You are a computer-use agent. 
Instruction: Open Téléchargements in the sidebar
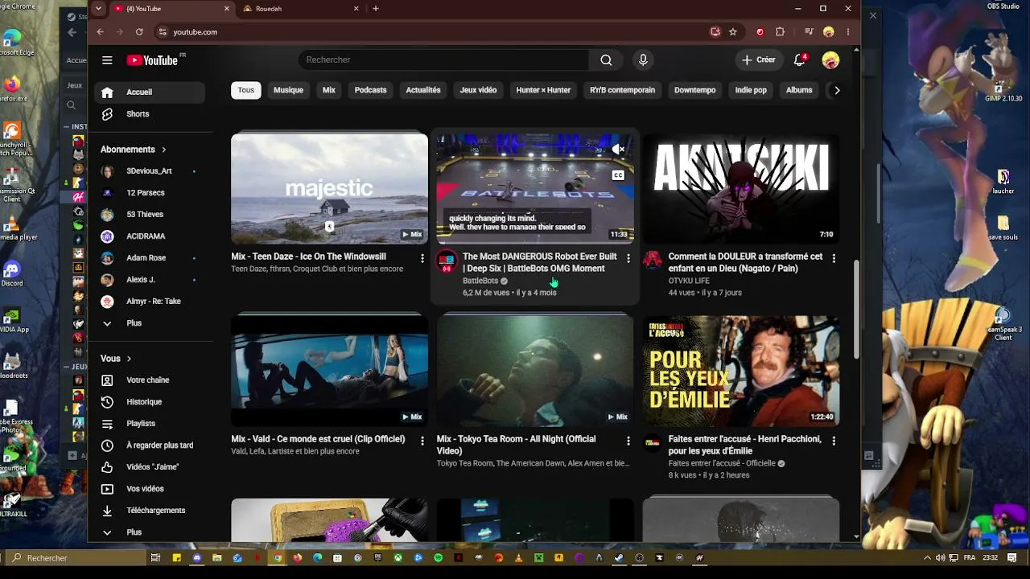click(150, 511)
